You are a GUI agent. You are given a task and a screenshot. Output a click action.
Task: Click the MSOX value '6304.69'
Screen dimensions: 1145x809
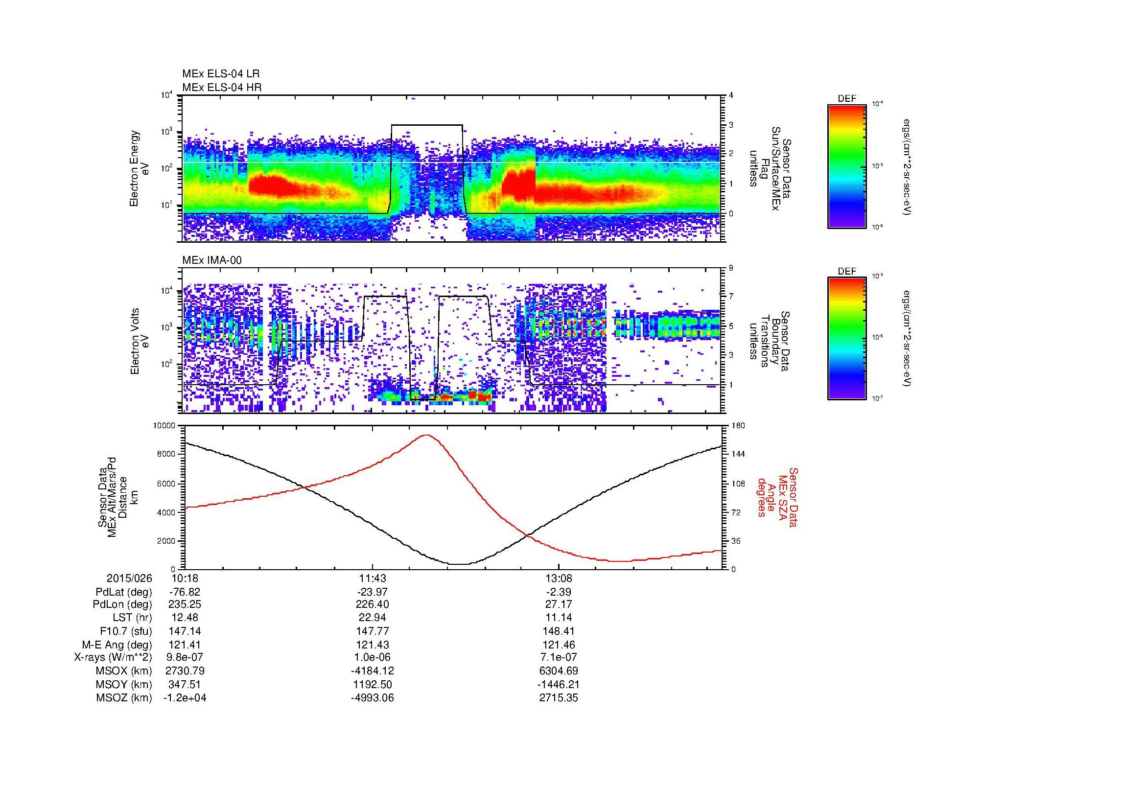tap(559, 671)
